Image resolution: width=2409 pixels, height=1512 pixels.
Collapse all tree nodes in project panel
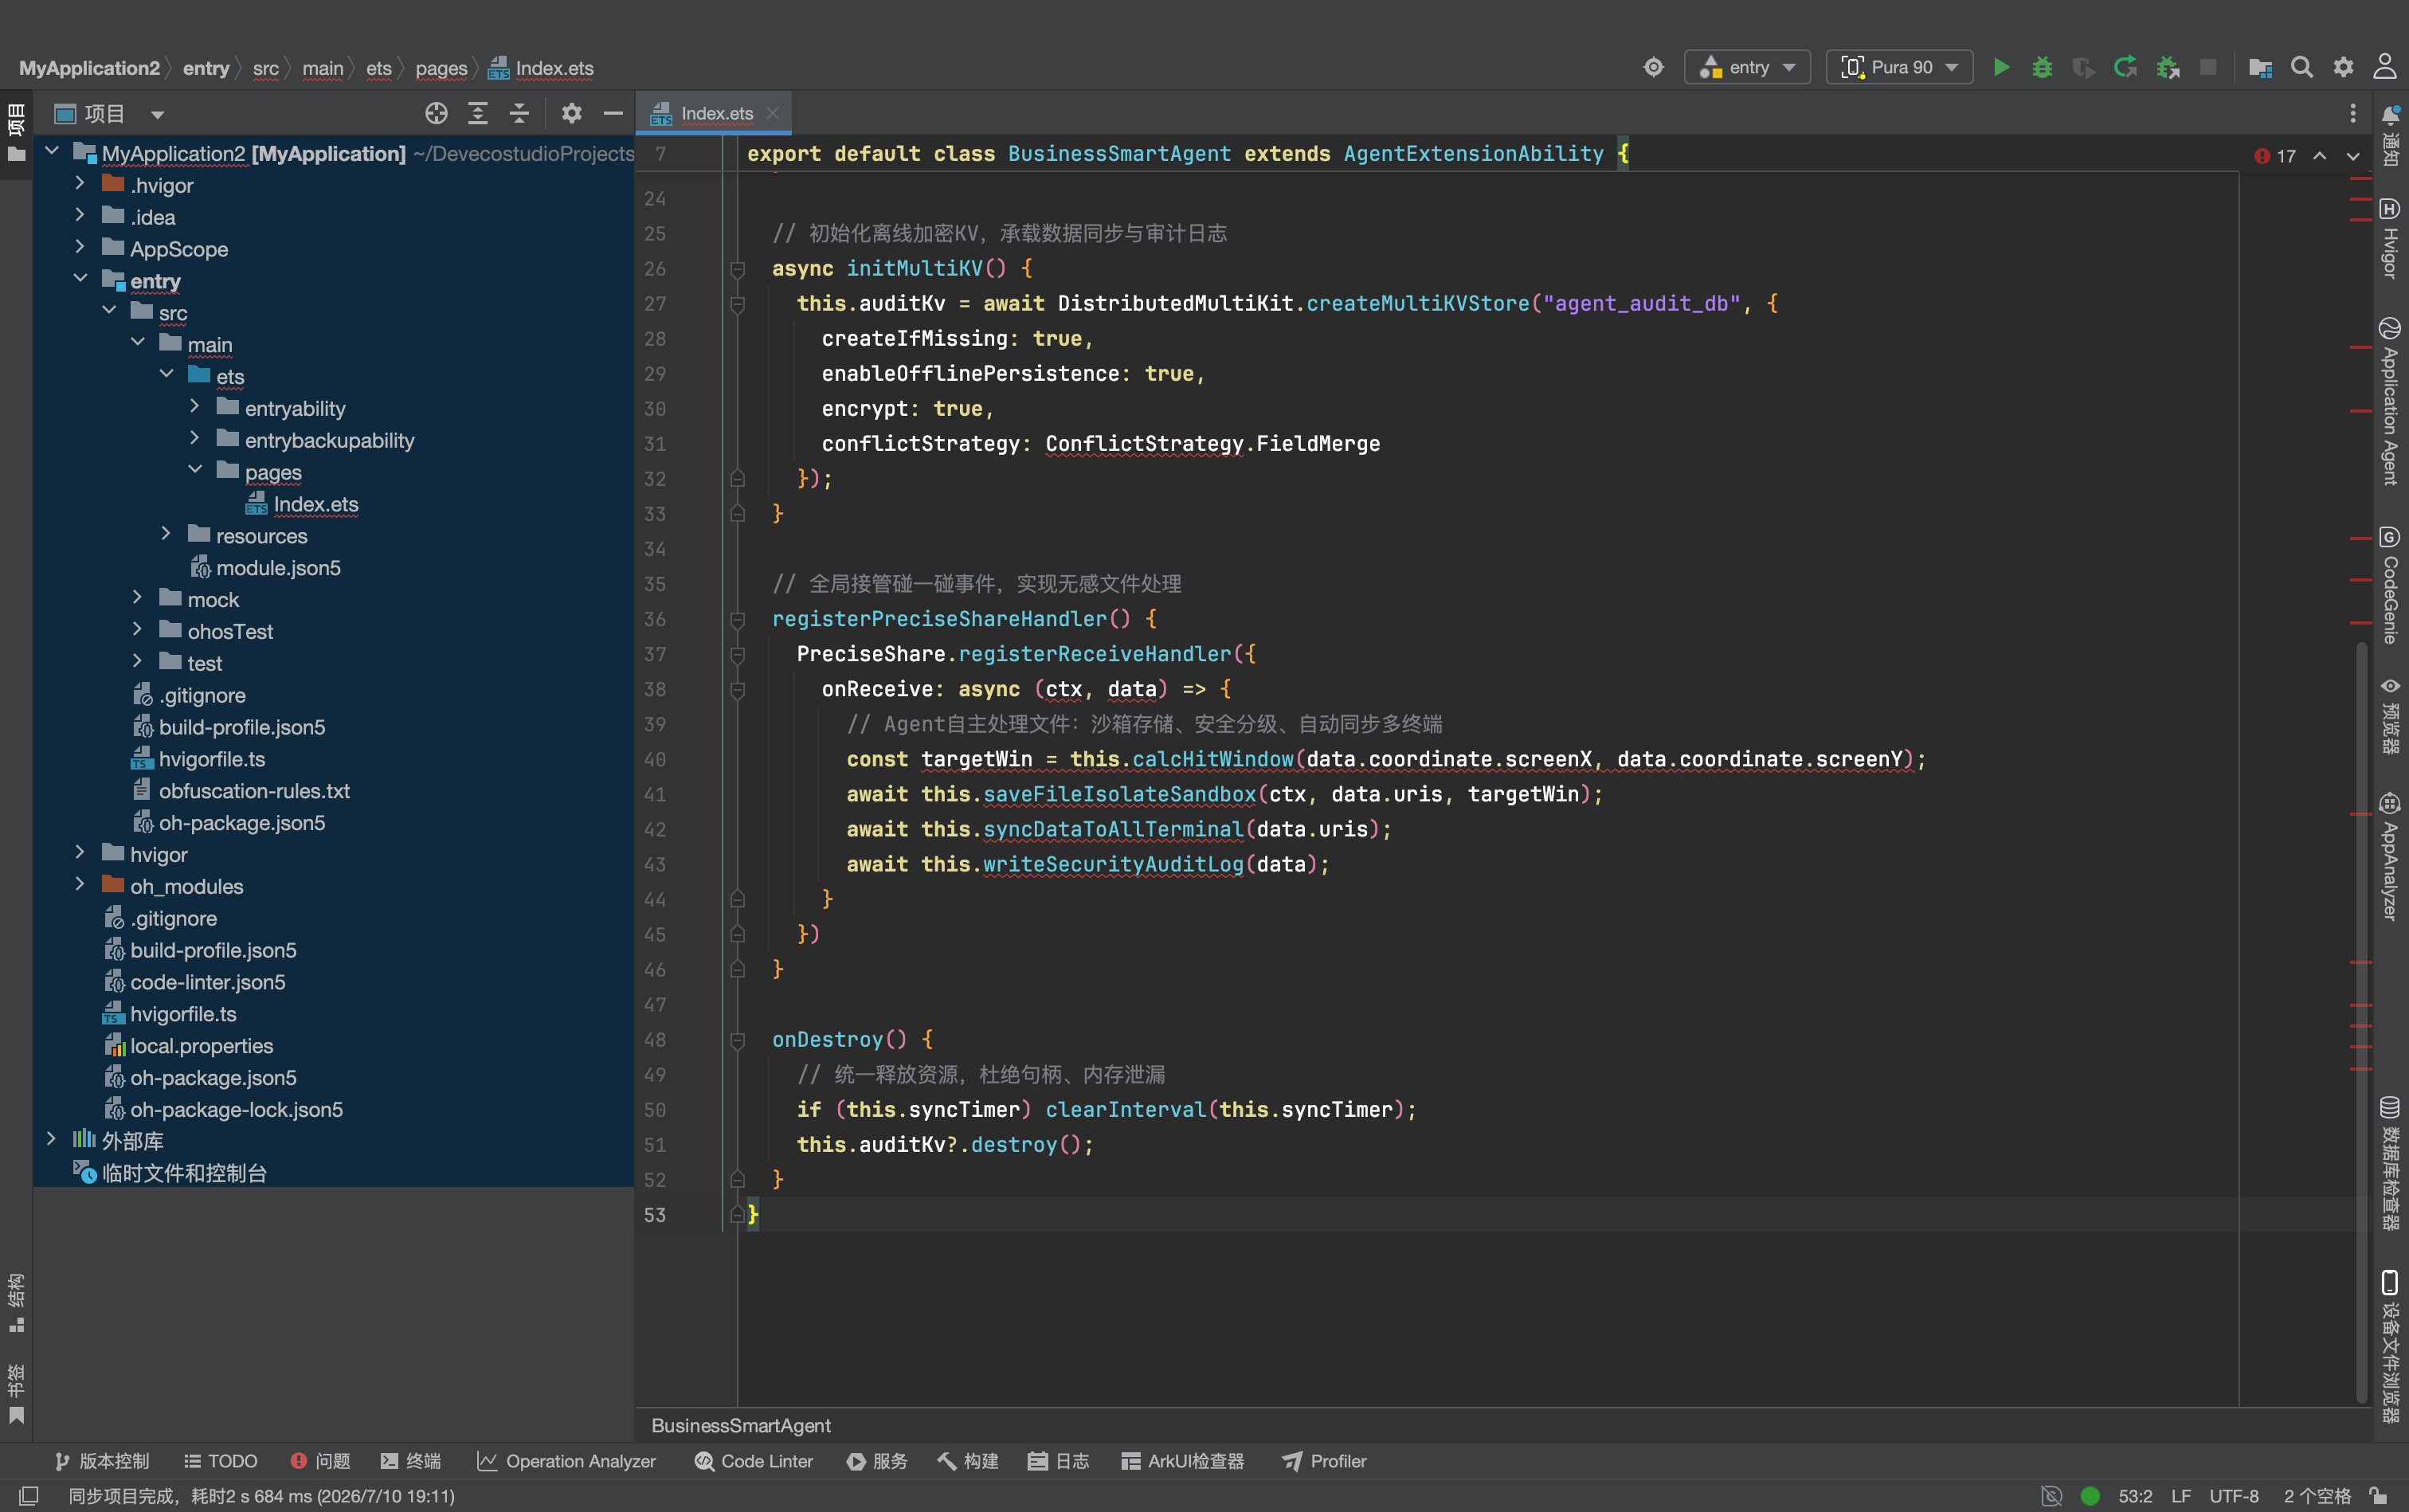coord(519,113)
